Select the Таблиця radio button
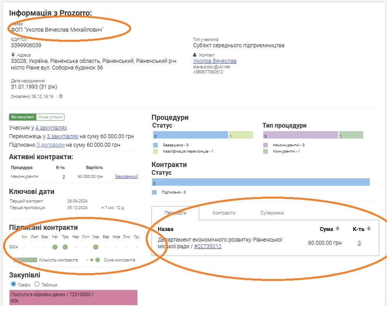Viewport: 387px width, 311px height. click(x=37, y=284)
